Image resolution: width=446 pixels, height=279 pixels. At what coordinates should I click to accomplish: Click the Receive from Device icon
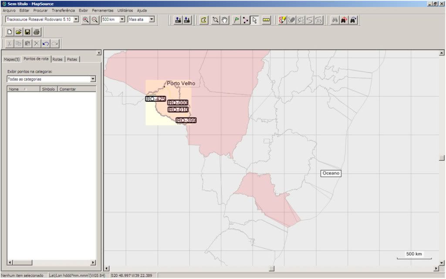[x=187, y=20]
